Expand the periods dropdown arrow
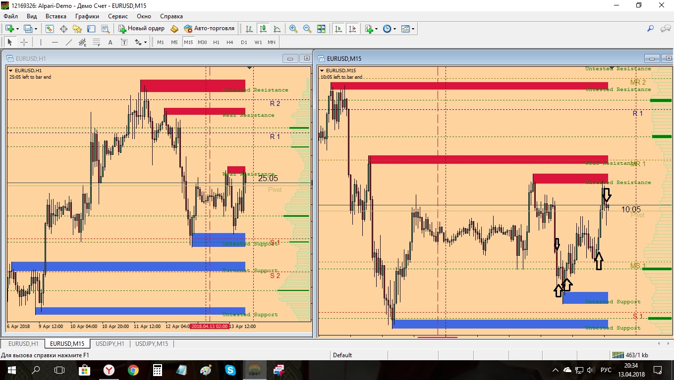674x380 pixels. (395, 29)
